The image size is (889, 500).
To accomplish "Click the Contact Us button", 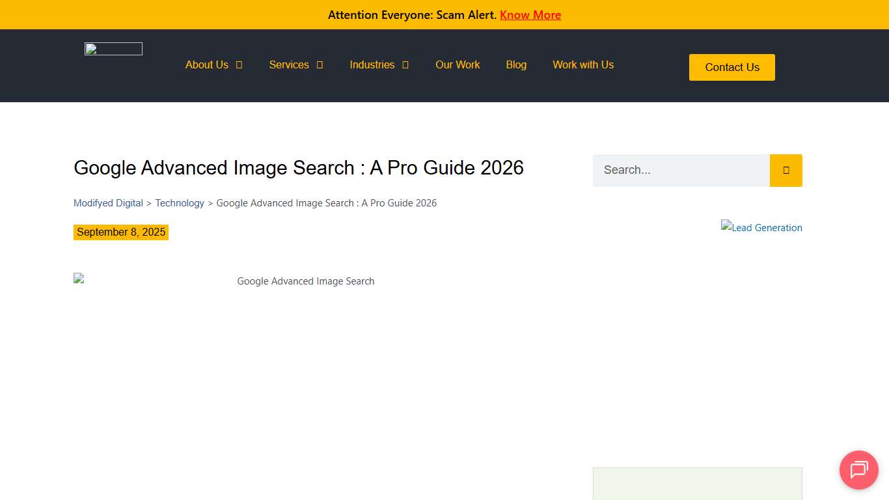I will point(732,67).
